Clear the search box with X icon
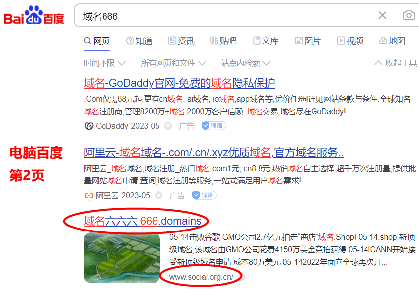 pyautogui.click(x=382, y=15)
